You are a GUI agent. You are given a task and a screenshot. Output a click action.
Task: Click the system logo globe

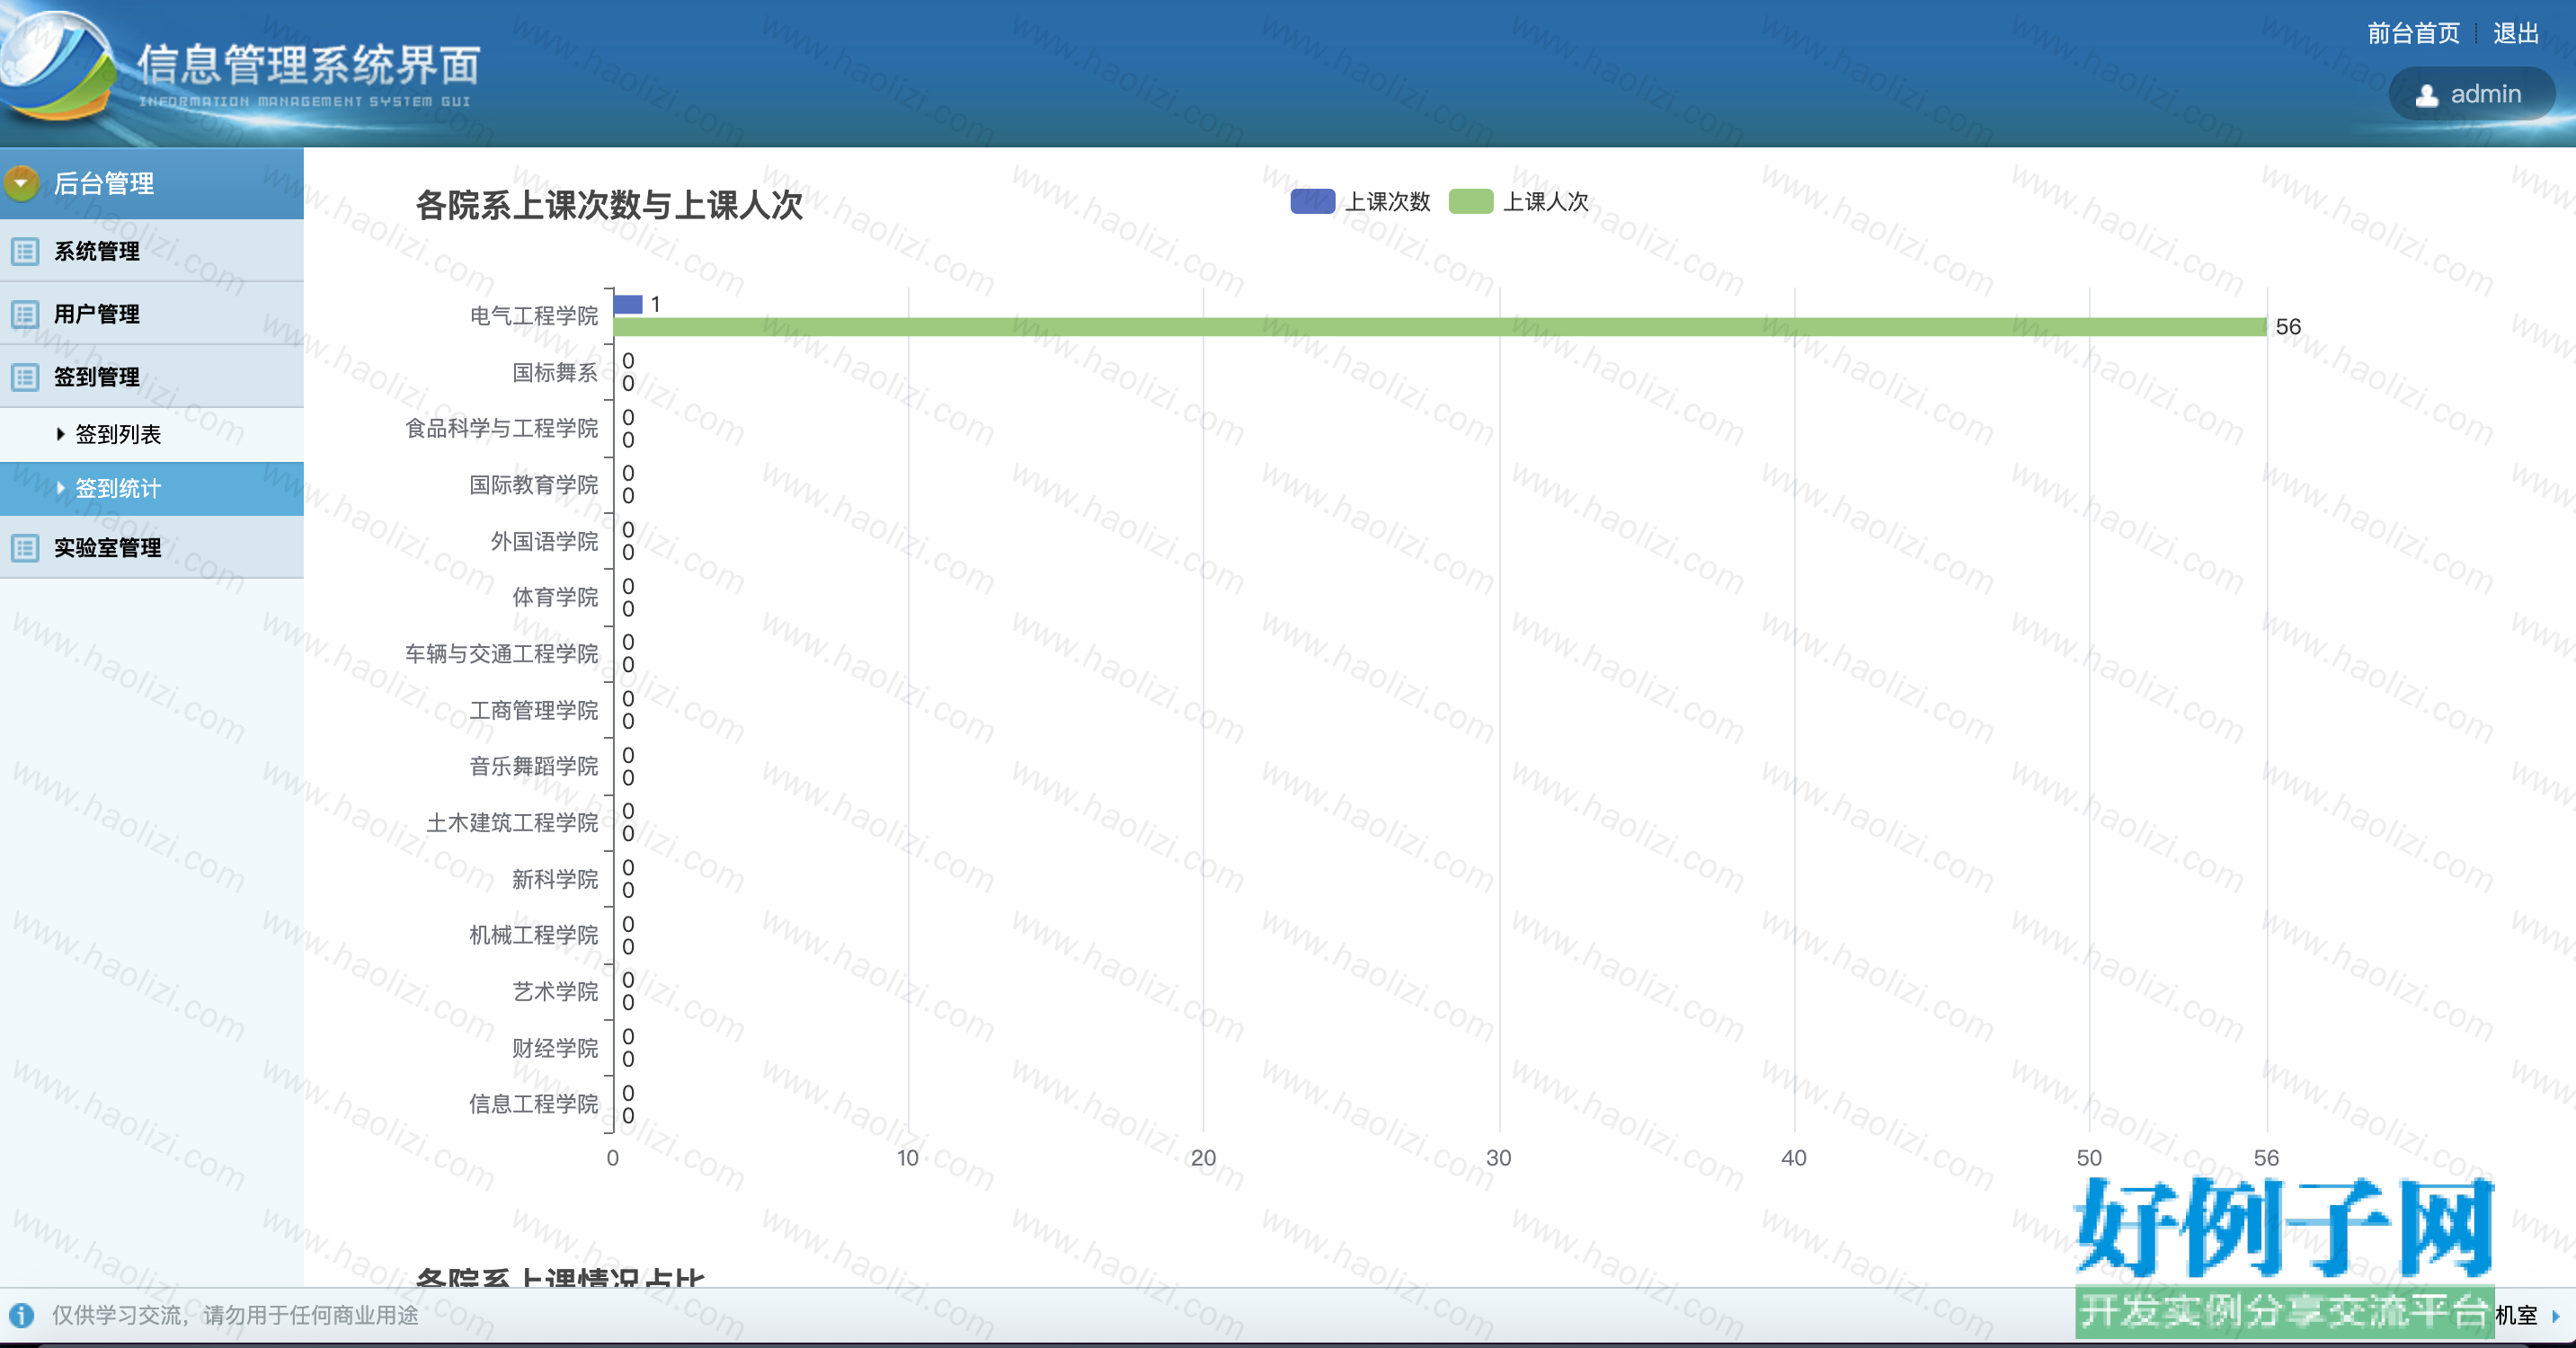57,64
